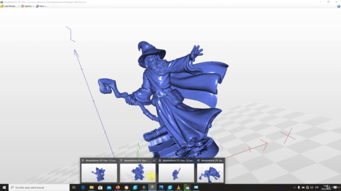Image resolution: width=341 pixels, height=191 pixels.
Task: Open the Mail app from the taskbar
Action: (x=109, y=187)
